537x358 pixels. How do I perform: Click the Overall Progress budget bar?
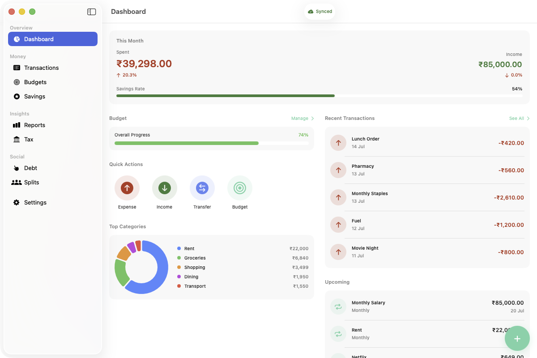tap(212, 143)
